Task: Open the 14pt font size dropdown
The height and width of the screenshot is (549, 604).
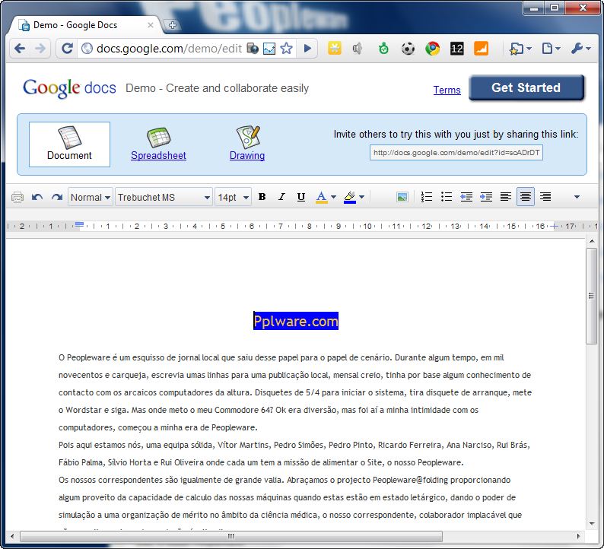Action: click(x=233, y=197)
